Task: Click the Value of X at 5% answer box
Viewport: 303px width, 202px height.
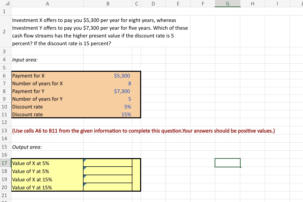Action: coord(108,163)
